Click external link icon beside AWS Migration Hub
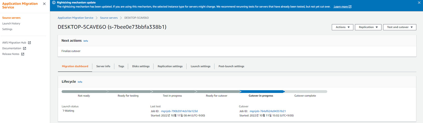The width and height of the screenshot is (423, 123). coord(29,43)
